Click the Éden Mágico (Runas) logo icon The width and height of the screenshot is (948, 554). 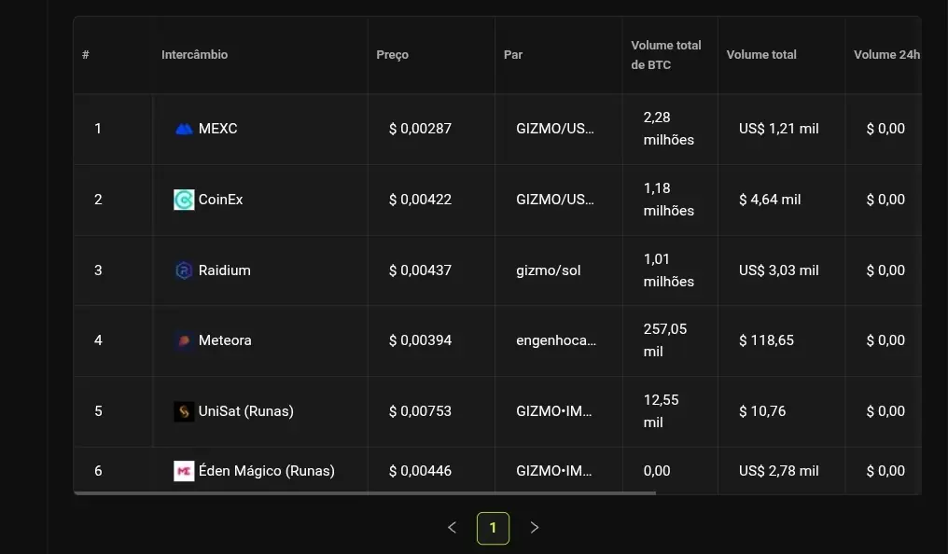point(184,471)
